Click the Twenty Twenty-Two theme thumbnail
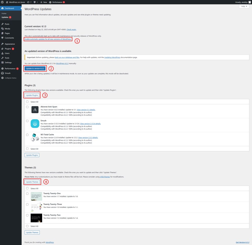 tap(36, 218)
